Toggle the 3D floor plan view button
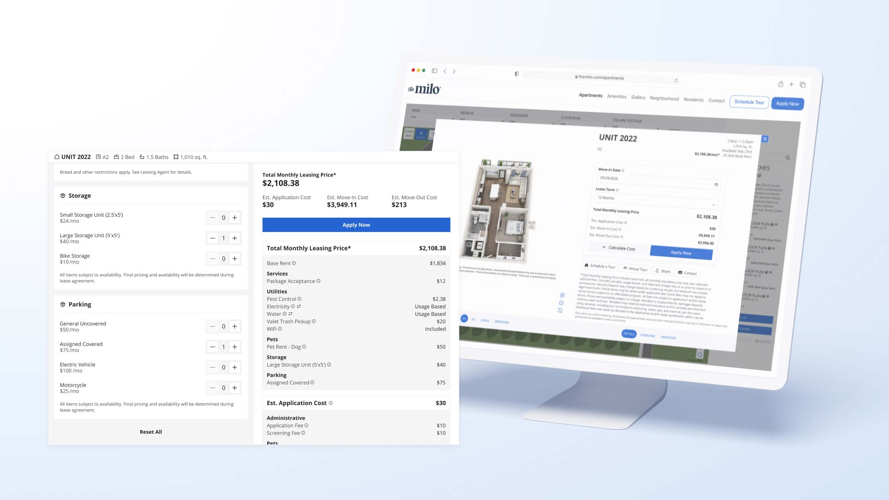889x500 pixels. tap(464, 319)
